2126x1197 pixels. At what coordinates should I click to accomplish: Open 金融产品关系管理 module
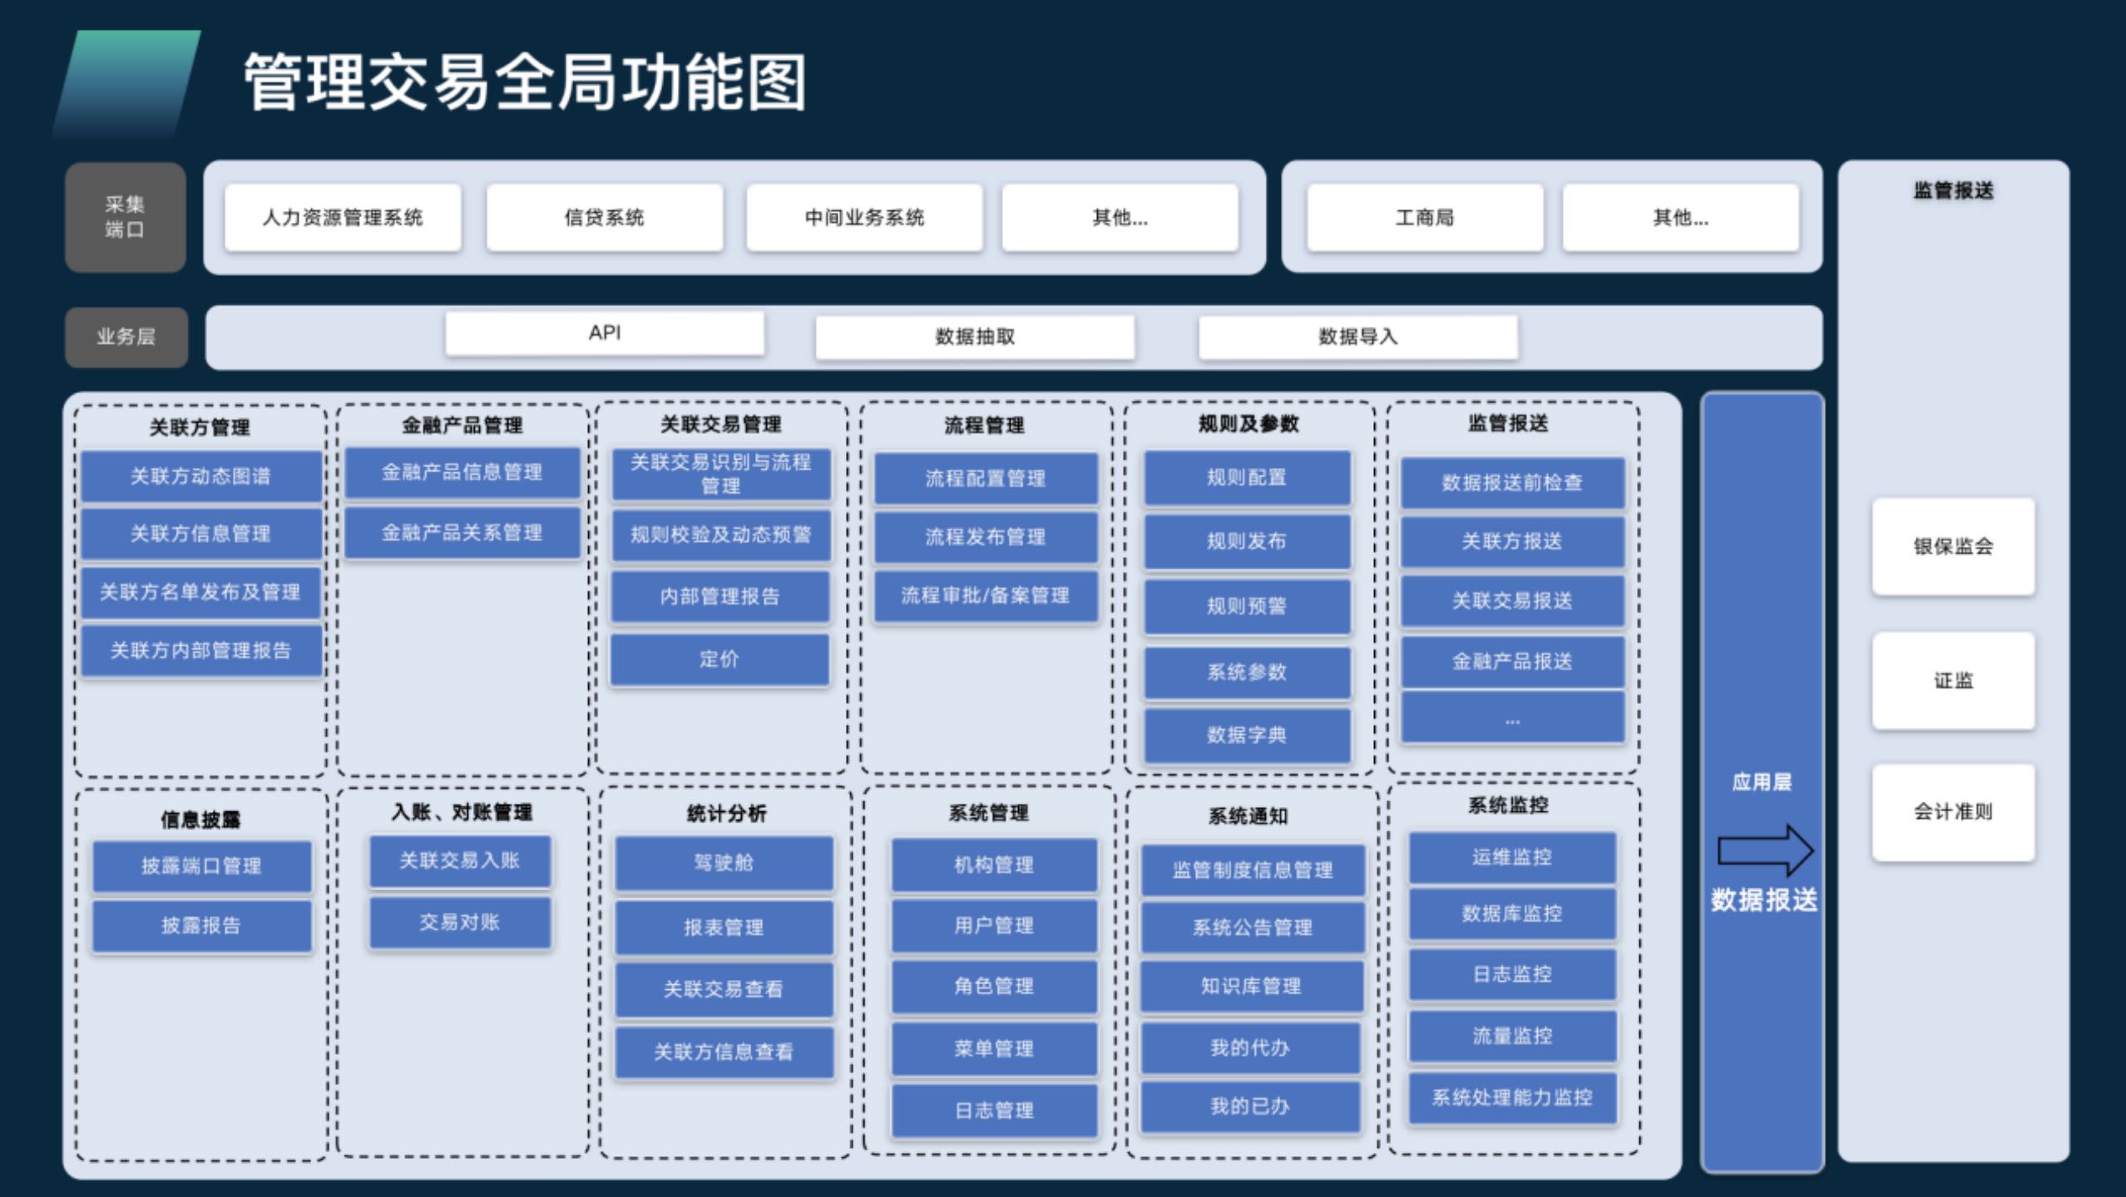[462, 533]
